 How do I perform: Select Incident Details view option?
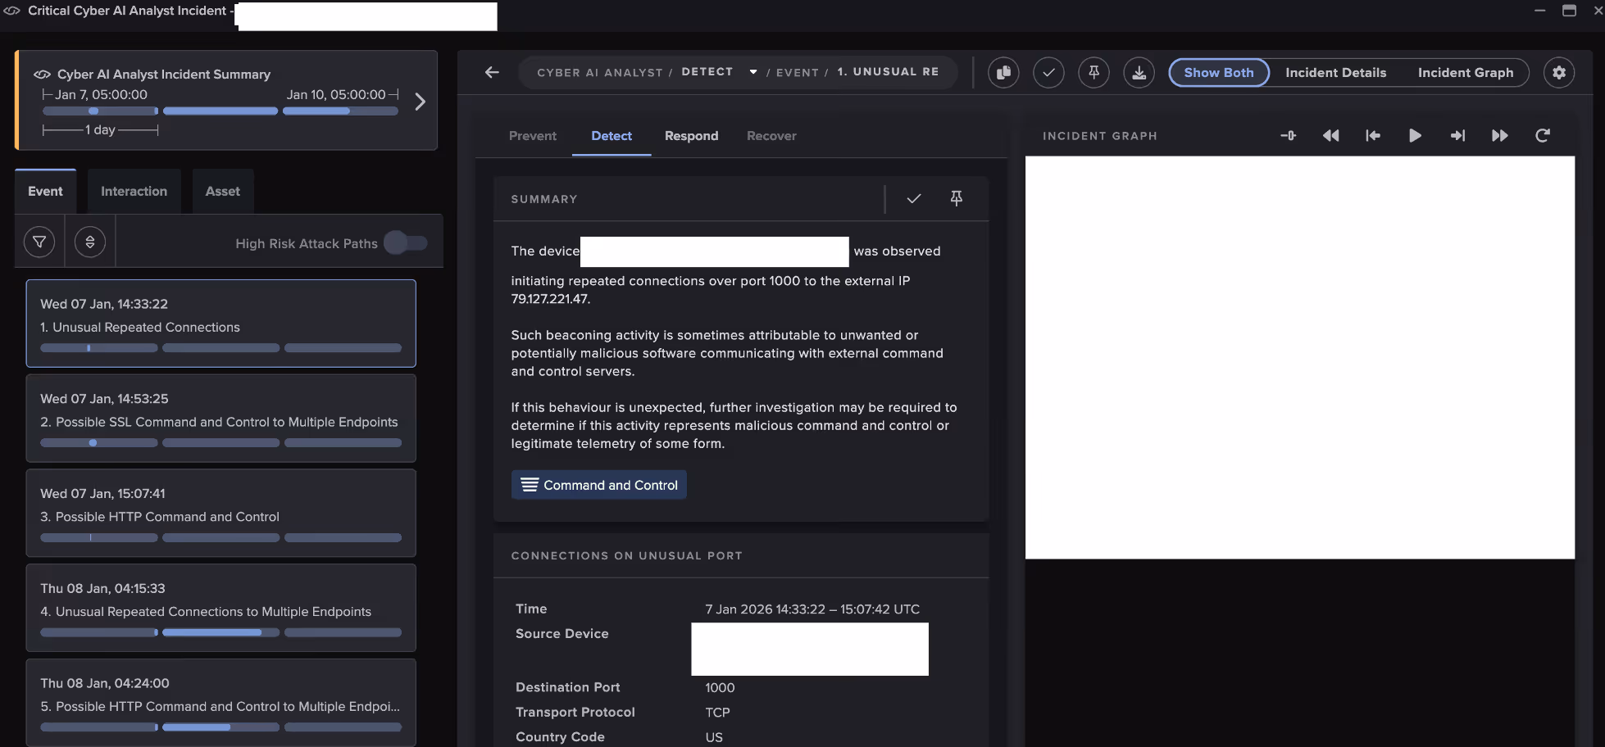click(1335, 72)
